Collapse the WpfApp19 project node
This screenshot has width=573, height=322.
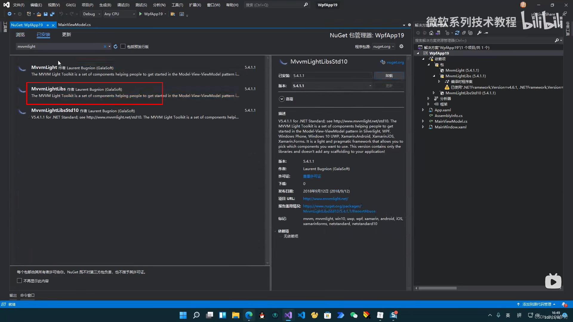[418, 53]
